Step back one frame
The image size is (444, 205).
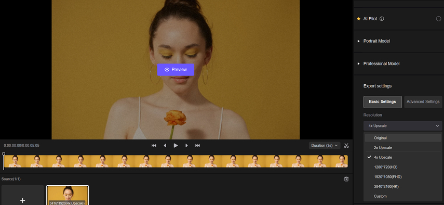[165, 146]
